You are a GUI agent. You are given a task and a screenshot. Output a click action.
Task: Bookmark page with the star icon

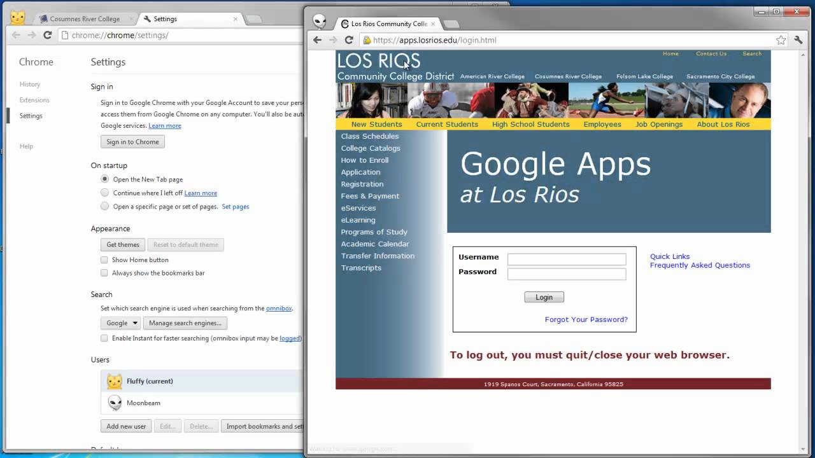click(x=781, y=40)
